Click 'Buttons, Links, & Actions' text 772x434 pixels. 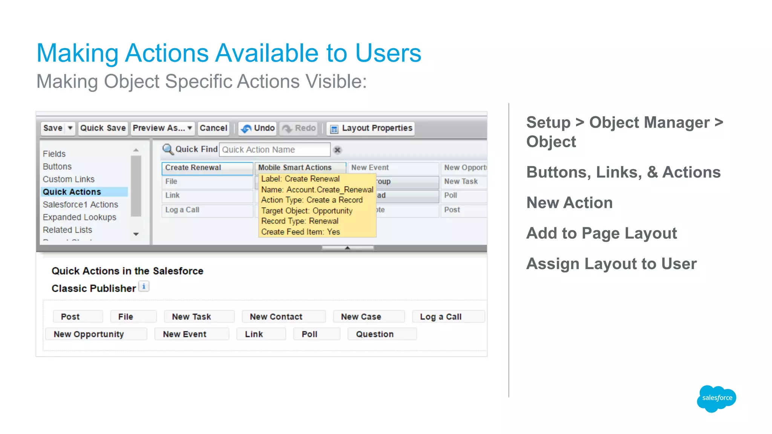coord(623,172)
